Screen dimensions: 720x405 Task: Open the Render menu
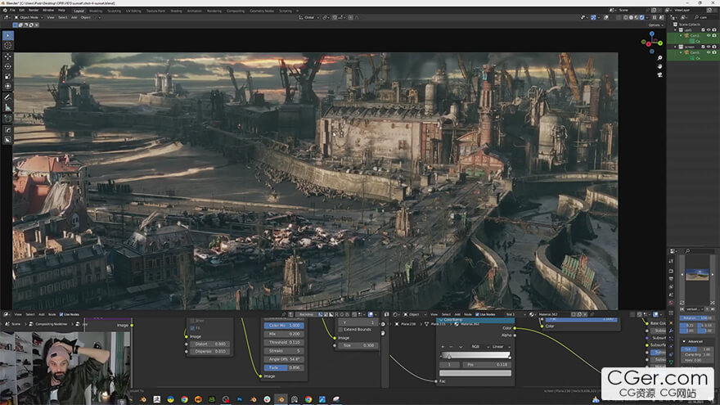pyautogui.click(x=34, y=10)
